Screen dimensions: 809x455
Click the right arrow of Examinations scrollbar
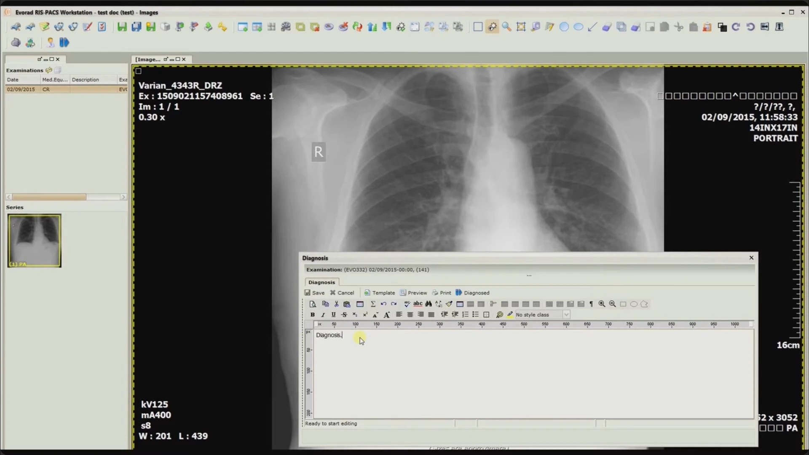pyautogui.click(x=123, y=197)
